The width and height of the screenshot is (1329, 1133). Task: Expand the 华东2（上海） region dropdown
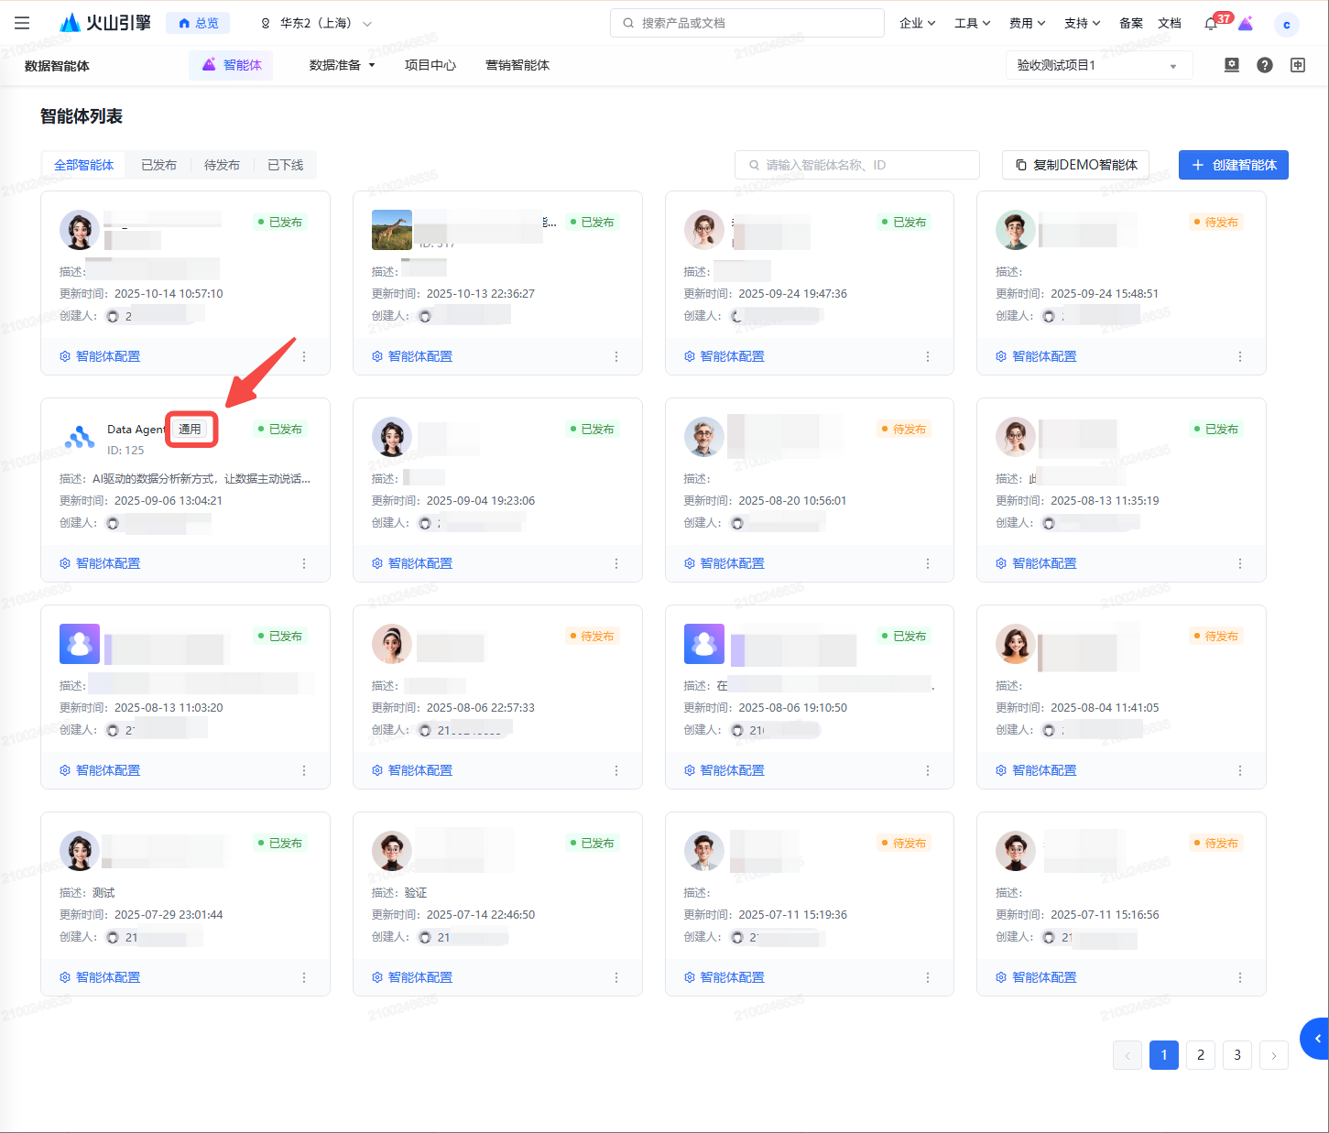[317, 23]
